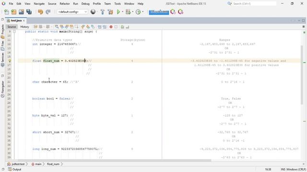Run the project with green arrow

point(118,12)
